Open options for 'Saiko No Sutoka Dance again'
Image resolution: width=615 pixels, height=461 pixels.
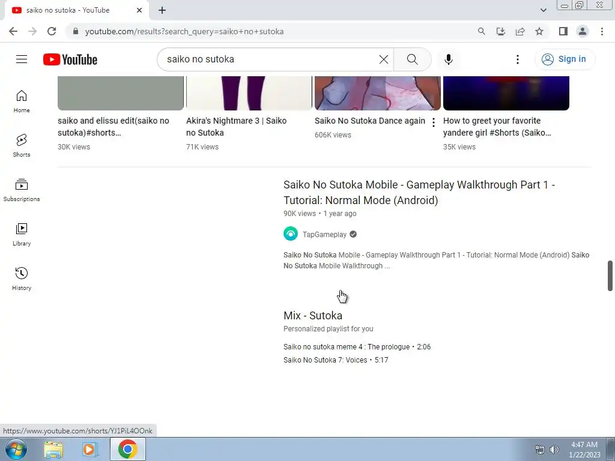click(x=434, y=122)
